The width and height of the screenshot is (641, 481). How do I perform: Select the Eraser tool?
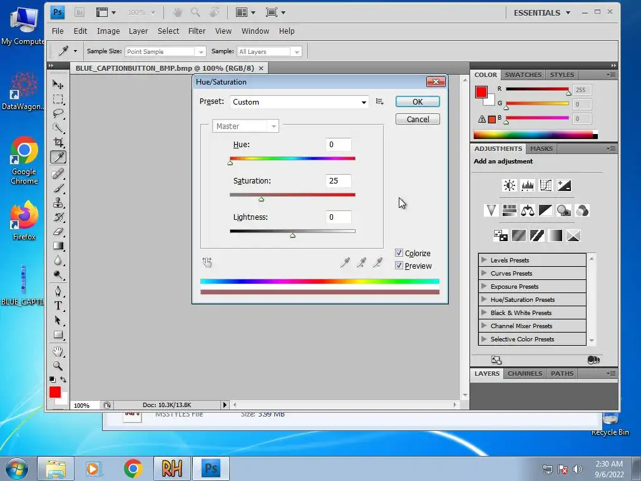58,232
